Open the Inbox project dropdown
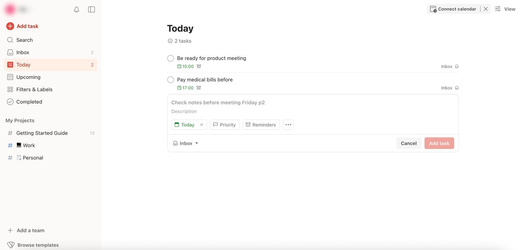The image size is (522, 250). tap(186, 143)
